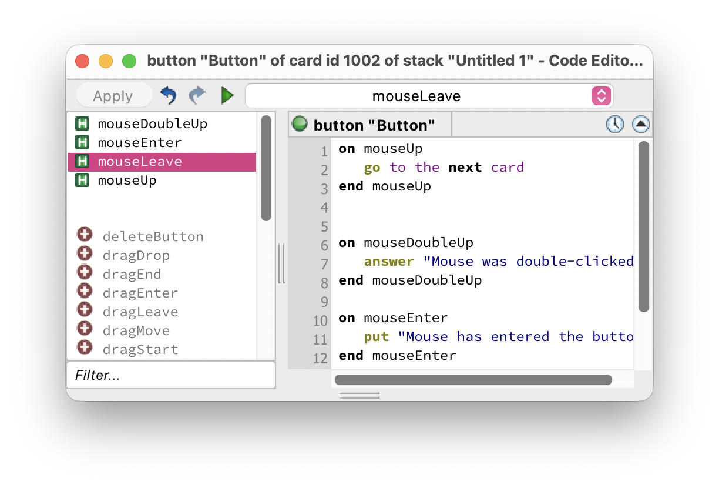Click the collapse up-arrow icon in editor header
This screenshot has width=719, height=488.
[641, 124]
